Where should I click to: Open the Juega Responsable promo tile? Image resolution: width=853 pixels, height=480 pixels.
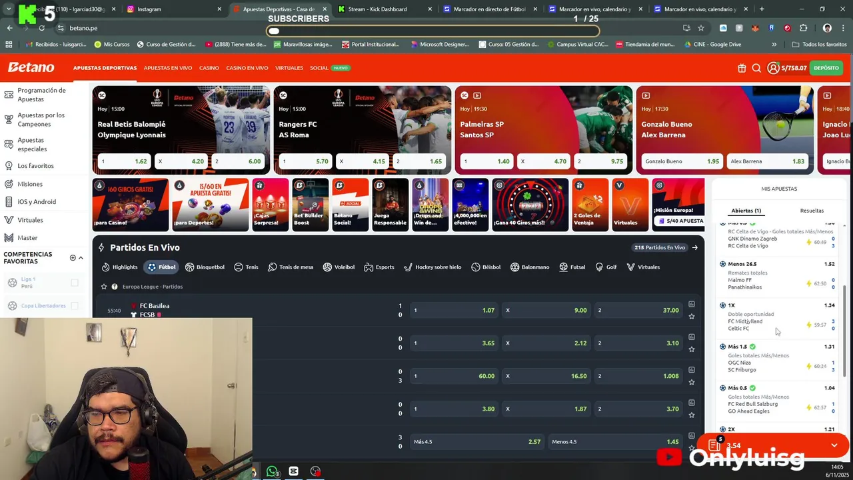pyautogui.click(x=391, y=205)
